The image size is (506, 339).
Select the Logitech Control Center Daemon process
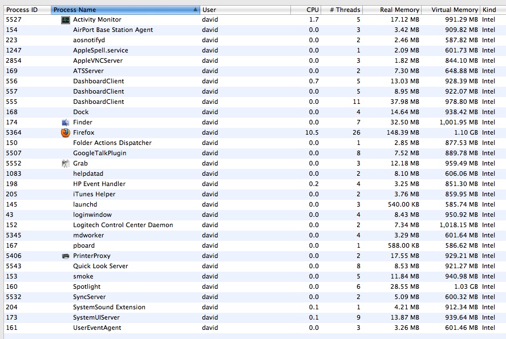pyautogui.click(x=123, y=225)
